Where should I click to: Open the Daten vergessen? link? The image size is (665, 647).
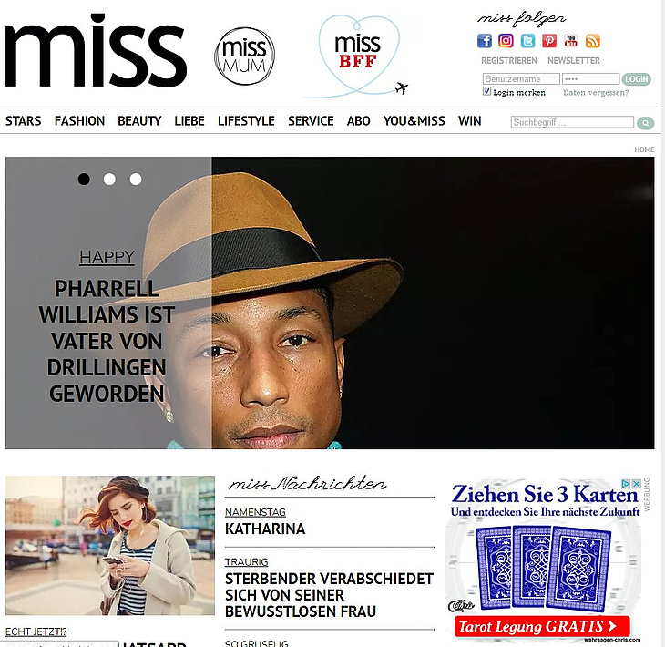596,92
